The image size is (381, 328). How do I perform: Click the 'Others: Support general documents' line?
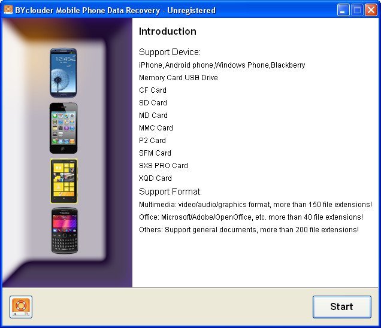click(x=249, y=230)
